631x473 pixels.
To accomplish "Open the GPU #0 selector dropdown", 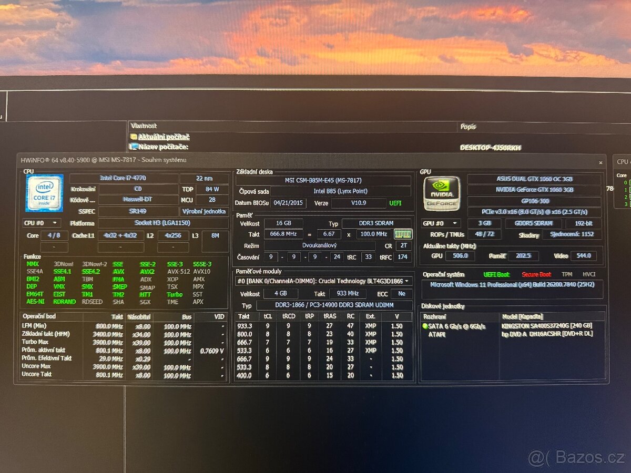I will pos(442,223).
